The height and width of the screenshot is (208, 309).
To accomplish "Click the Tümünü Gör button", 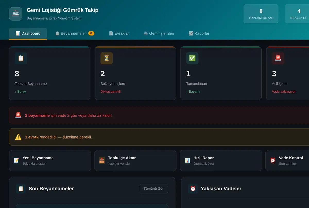I will 154,189.
